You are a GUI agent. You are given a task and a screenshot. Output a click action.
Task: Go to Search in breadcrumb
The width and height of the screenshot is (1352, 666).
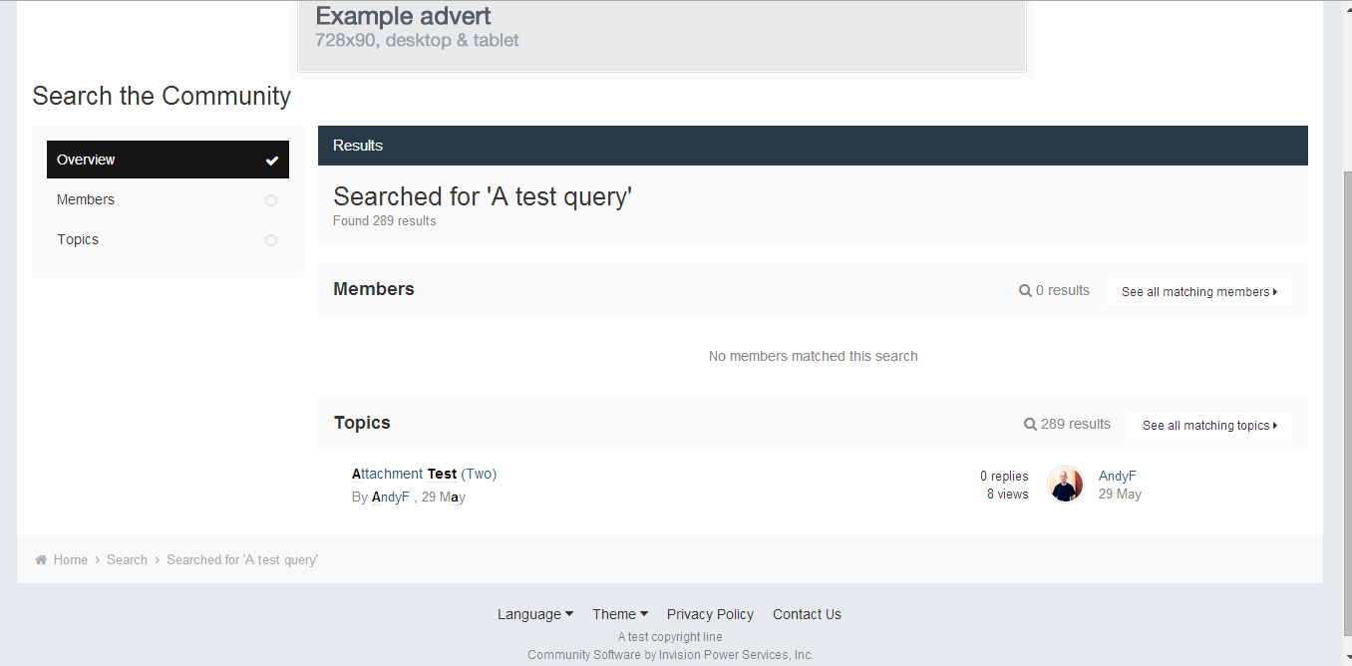127,560
